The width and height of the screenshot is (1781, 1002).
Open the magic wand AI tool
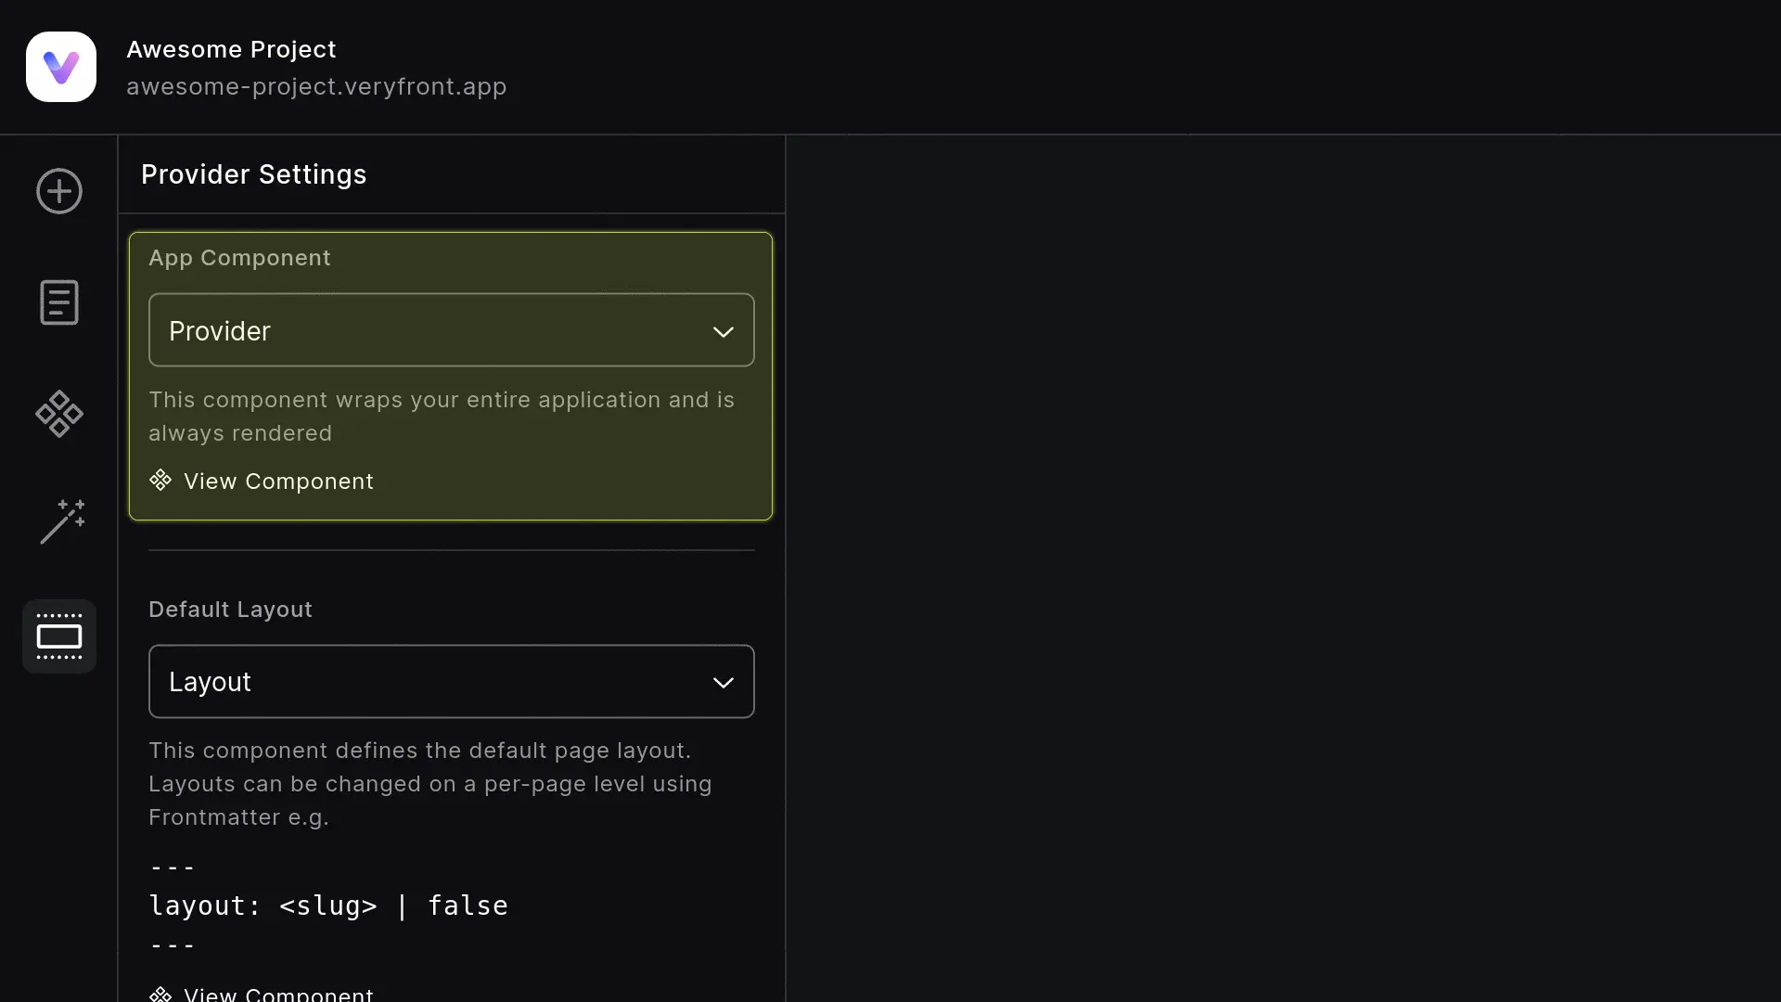point(58,522)
